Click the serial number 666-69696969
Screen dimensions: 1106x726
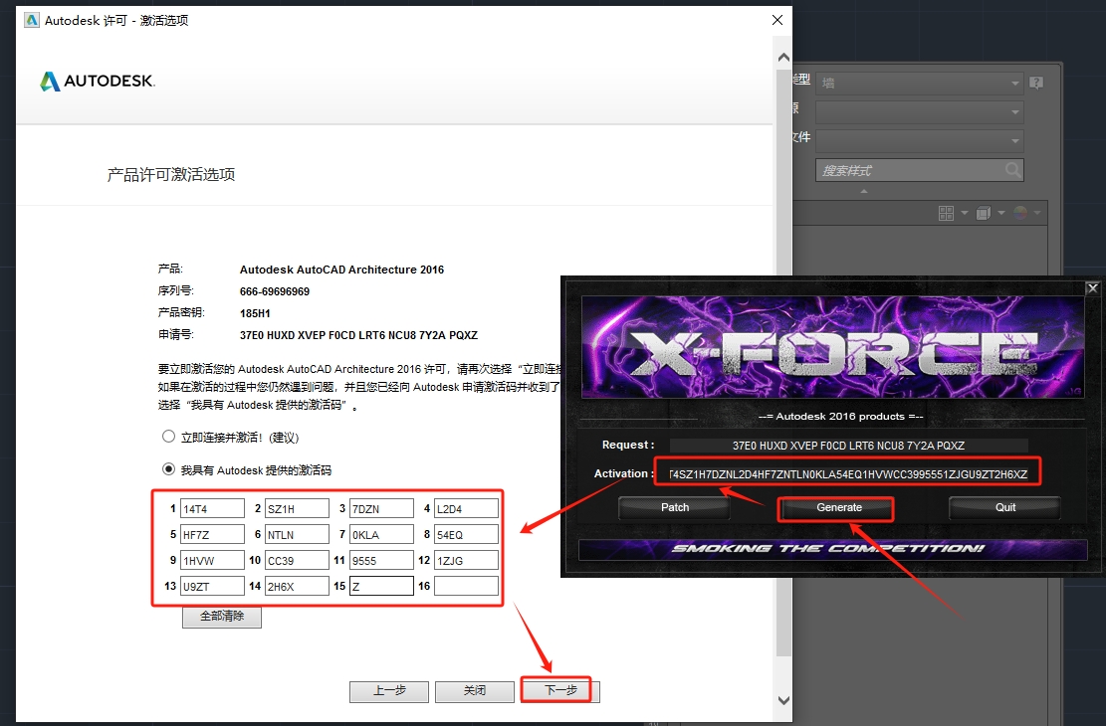pyautogui.click(x=275, y=291)
